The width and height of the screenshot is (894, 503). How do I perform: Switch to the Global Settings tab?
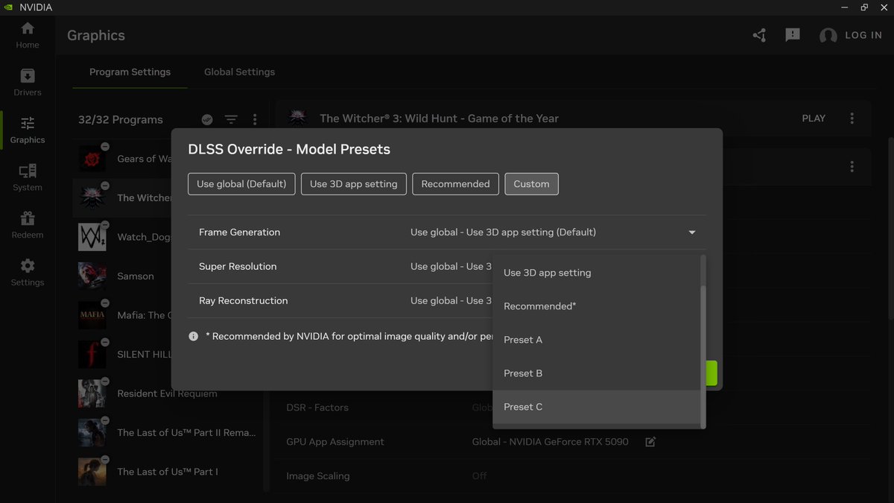click(x=239, y=72)
